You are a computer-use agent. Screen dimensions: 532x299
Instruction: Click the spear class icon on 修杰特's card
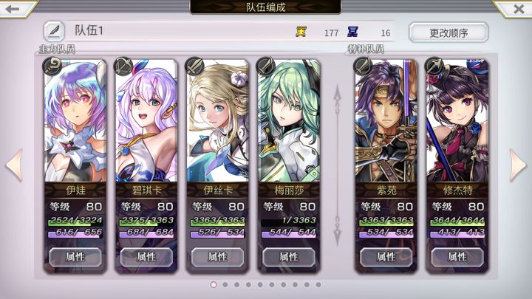tap(434, 66)
